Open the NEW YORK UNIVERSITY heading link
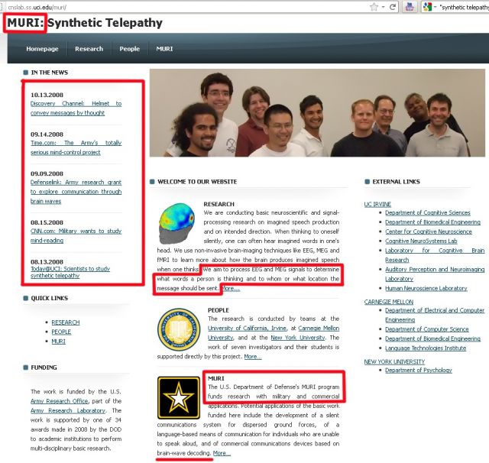This screenshot has height=463, width=489. (394, 361)
